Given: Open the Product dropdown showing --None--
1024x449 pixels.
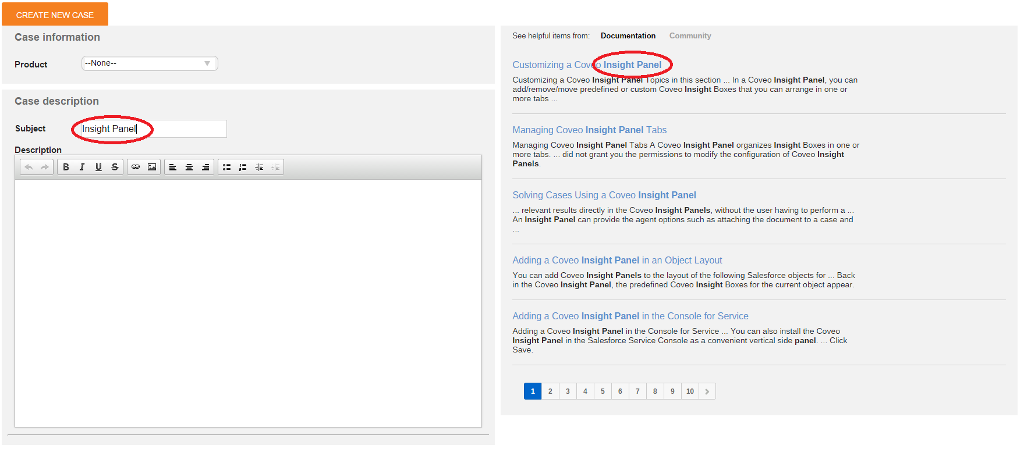Looking at the screenshot, I should [x=150, y=63].
